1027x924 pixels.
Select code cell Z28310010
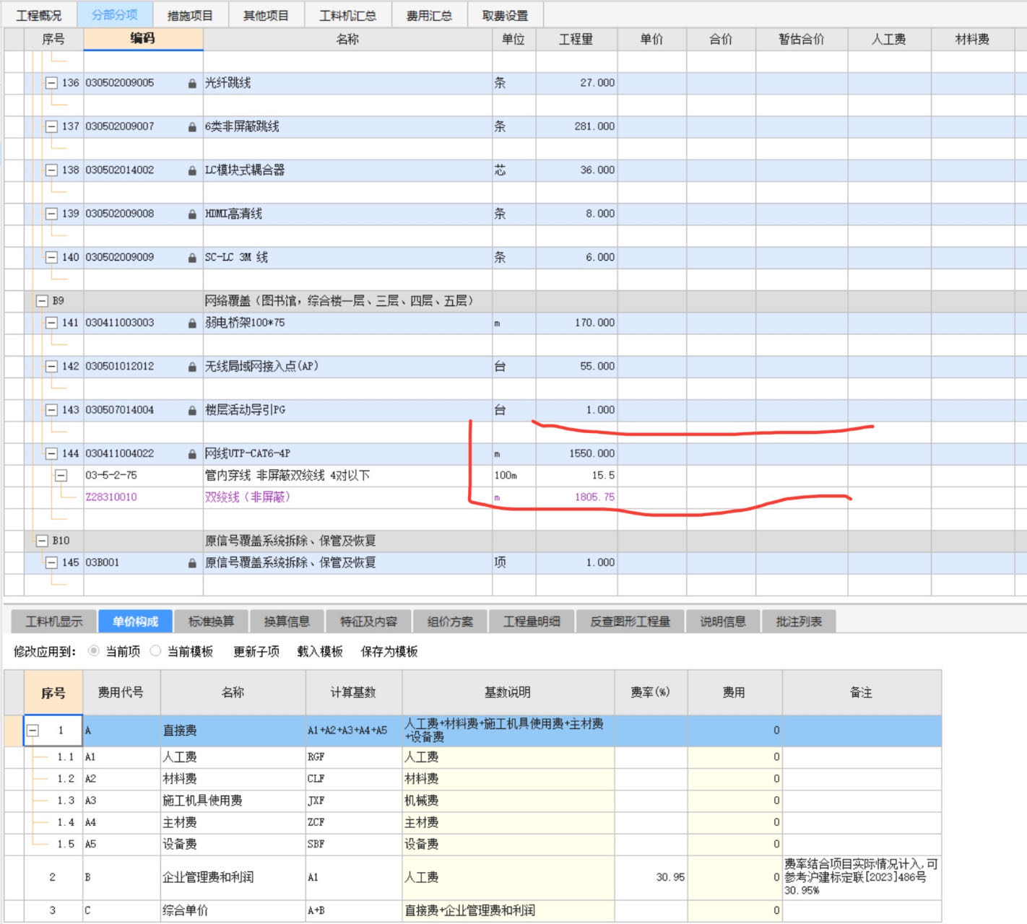pos(143,497)
